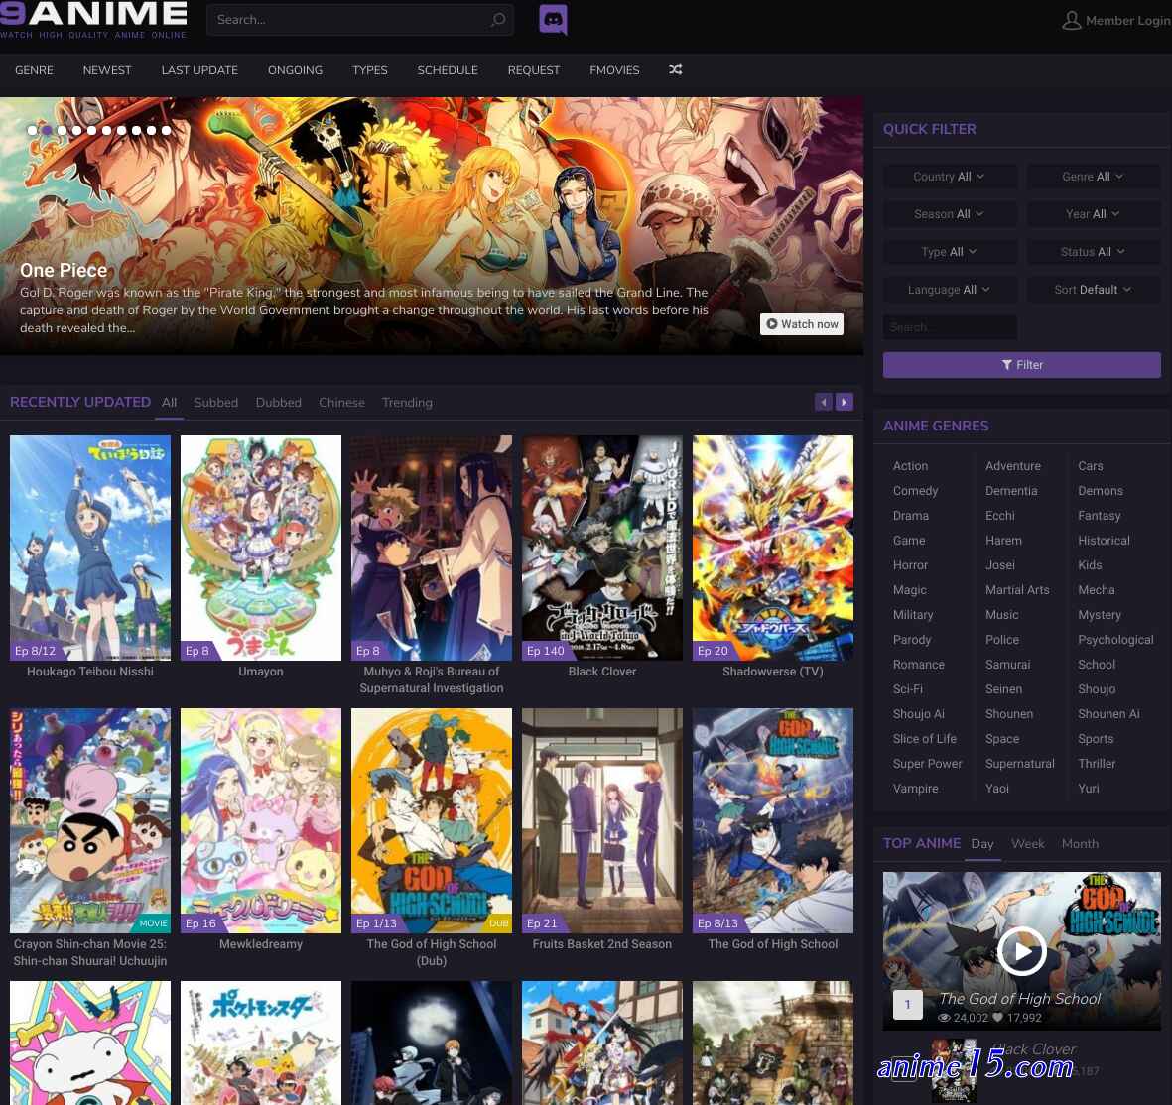Screen dimensions: 1172x1105
Task: Open the Status All dropdown
Action: [1093, 252]
